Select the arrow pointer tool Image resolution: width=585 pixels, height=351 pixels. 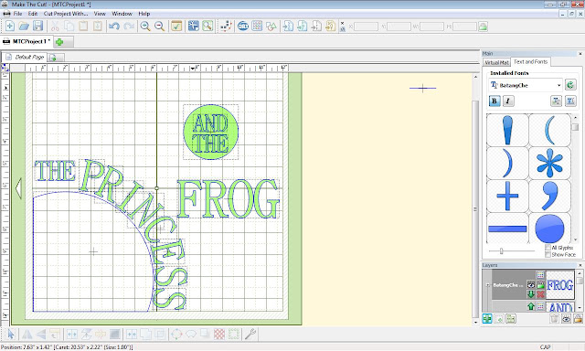tap(11, 334)
